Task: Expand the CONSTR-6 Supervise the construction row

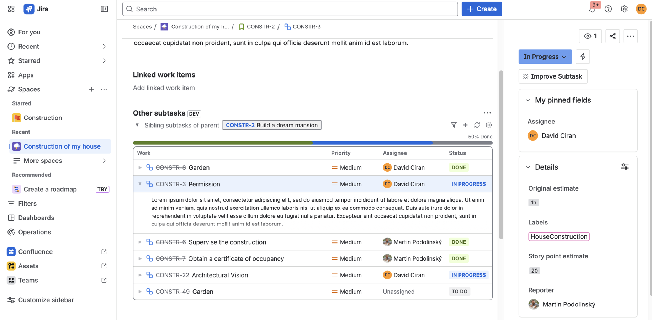Action: coord(140,242)
